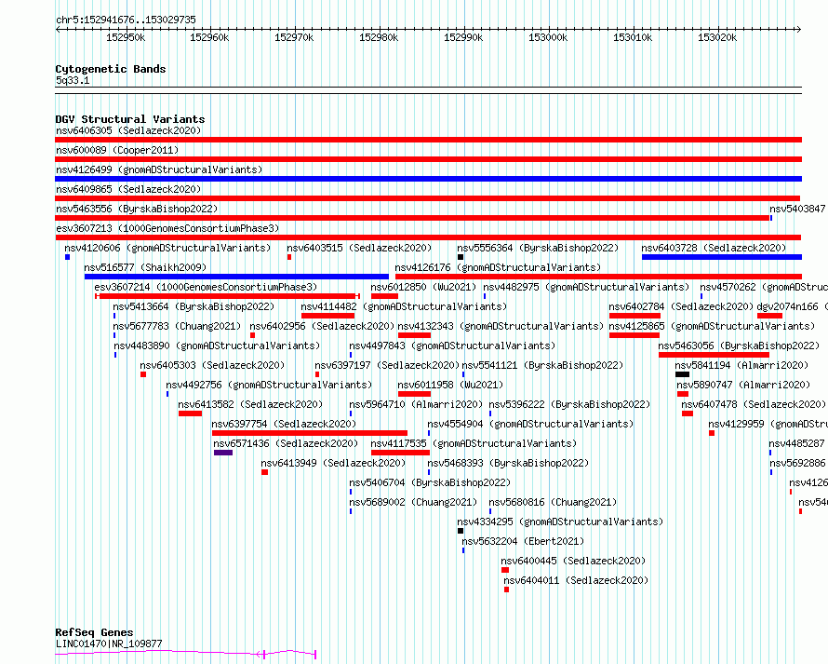Select the nsv600089 (Cooper2011) variant label
The image size is (828, 664).
click(117, 150)
